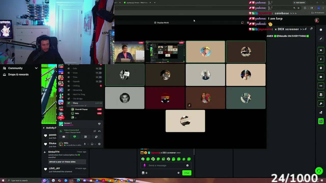Click the green headset support button
Viewport: 326px width, 183px height.
pyautogui.click(x=319, y=171)
